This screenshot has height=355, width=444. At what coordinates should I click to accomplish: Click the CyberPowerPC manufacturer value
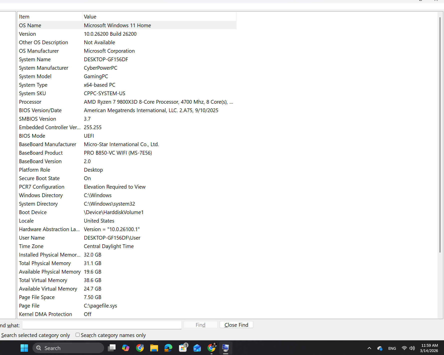101,68
